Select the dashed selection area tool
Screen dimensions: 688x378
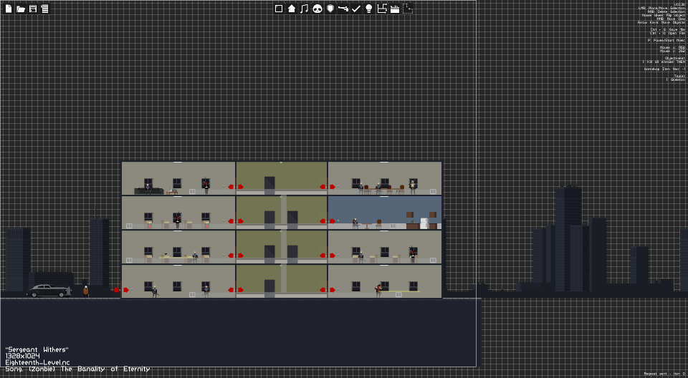pos(408,9)
